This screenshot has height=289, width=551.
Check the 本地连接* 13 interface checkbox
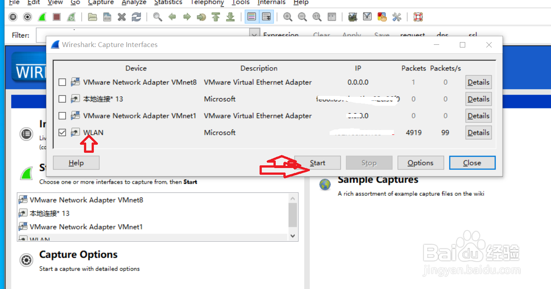tap(62, 99)
